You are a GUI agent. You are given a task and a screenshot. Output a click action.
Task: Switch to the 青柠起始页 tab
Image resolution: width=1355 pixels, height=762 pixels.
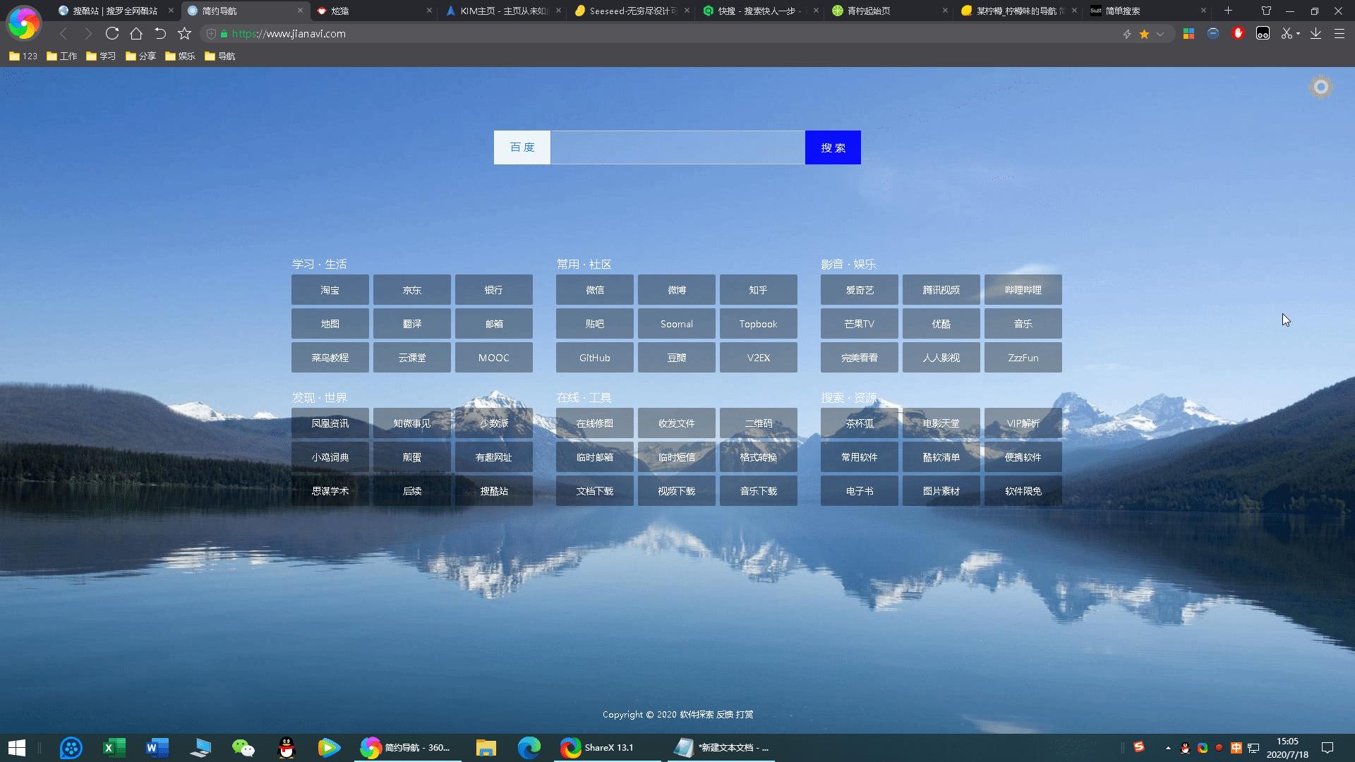tap(868, 11)
